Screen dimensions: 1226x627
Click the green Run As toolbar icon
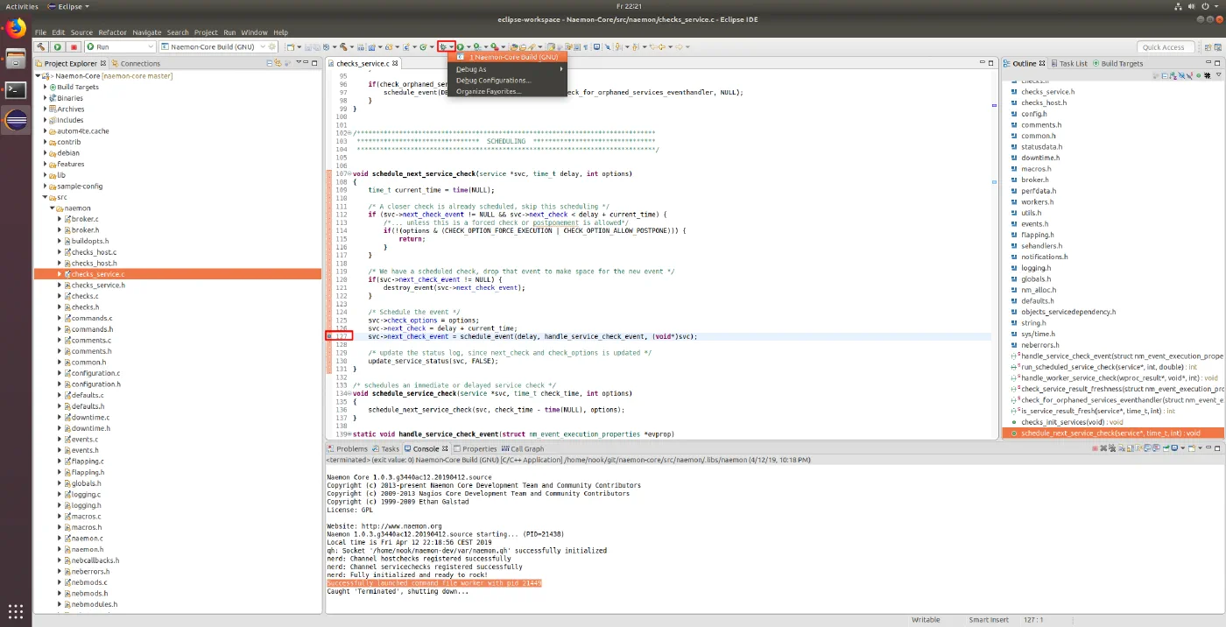(x=461, y=46)
